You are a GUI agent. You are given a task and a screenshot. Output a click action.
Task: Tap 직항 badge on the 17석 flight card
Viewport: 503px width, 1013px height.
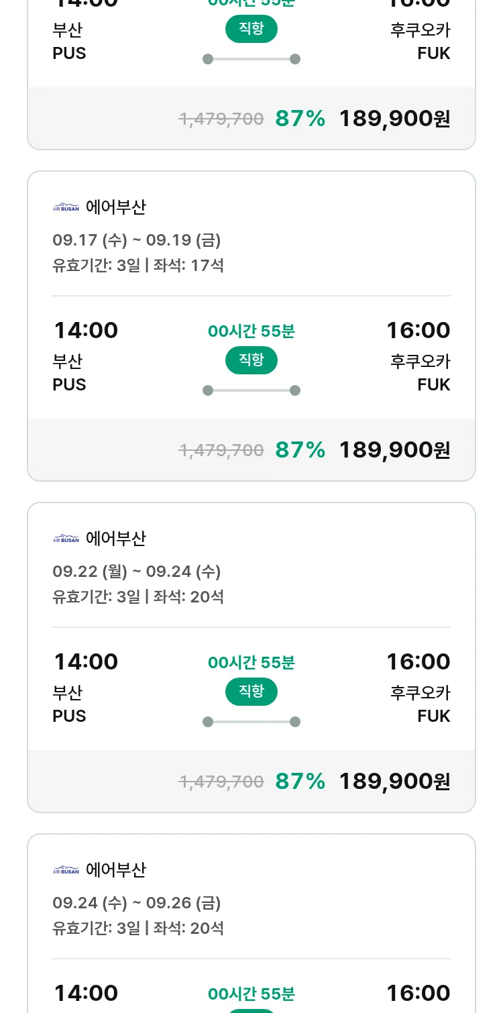(251, 360)
